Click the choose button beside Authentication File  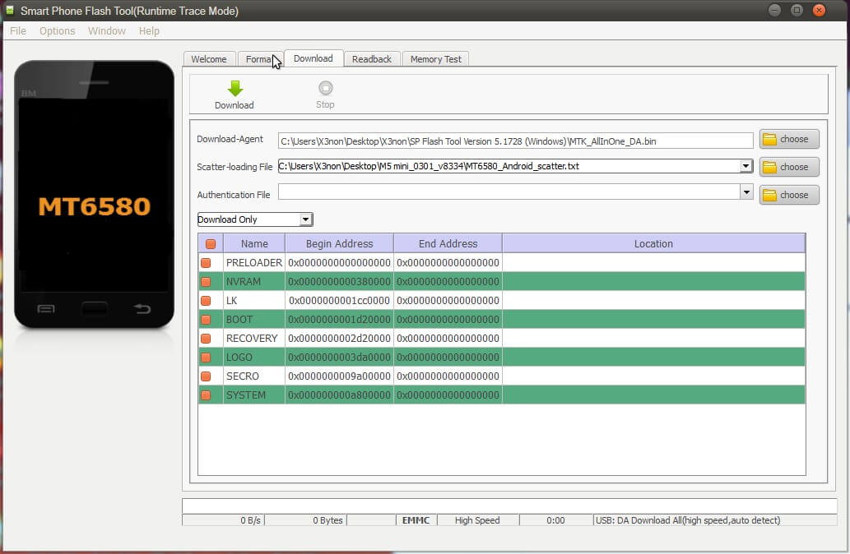pos(787,195)
